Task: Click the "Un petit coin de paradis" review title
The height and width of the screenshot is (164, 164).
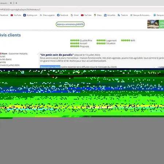Action: coord(57,55)
